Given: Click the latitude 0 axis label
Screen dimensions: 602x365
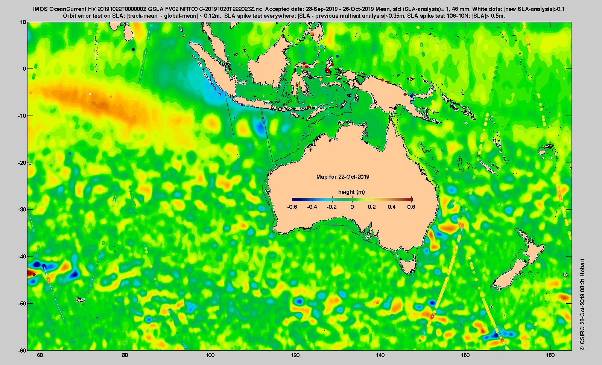Looking at the screenshot, I should click(x=24, y=69).
